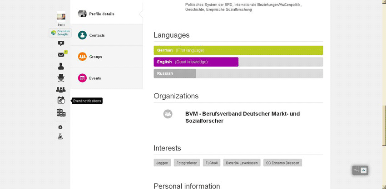The image size is (386, 189).
Task: Open the settings gear icon
Action: (x=60, y=127)
